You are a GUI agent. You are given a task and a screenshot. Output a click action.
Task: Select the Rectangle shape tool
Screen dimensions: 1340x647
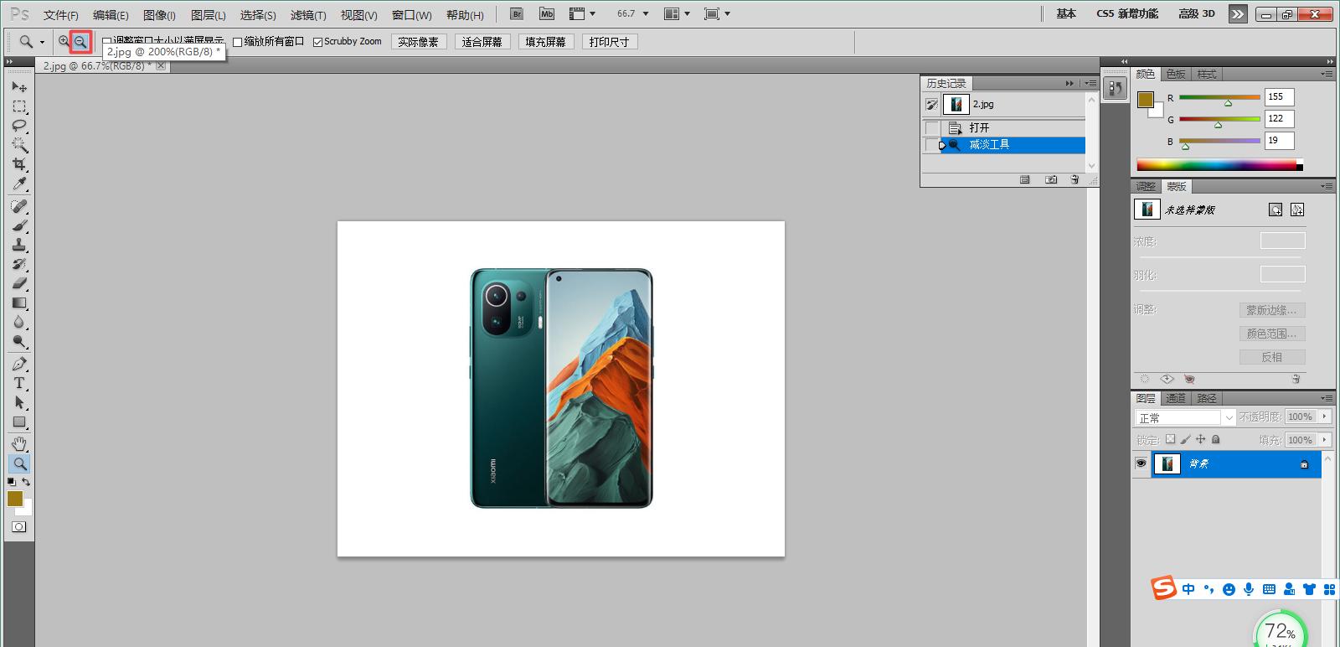pos(19,422)
